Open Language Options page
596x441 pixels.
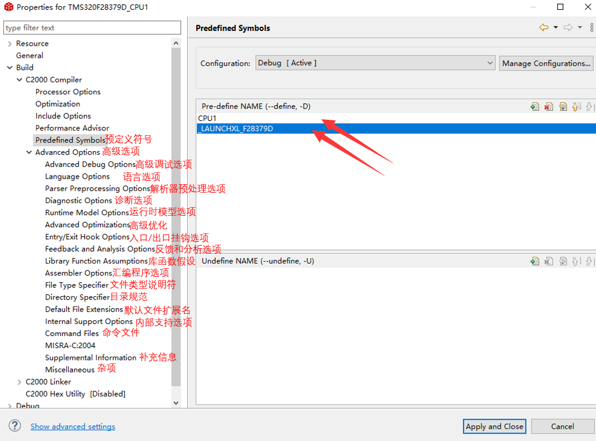point(77,177)
